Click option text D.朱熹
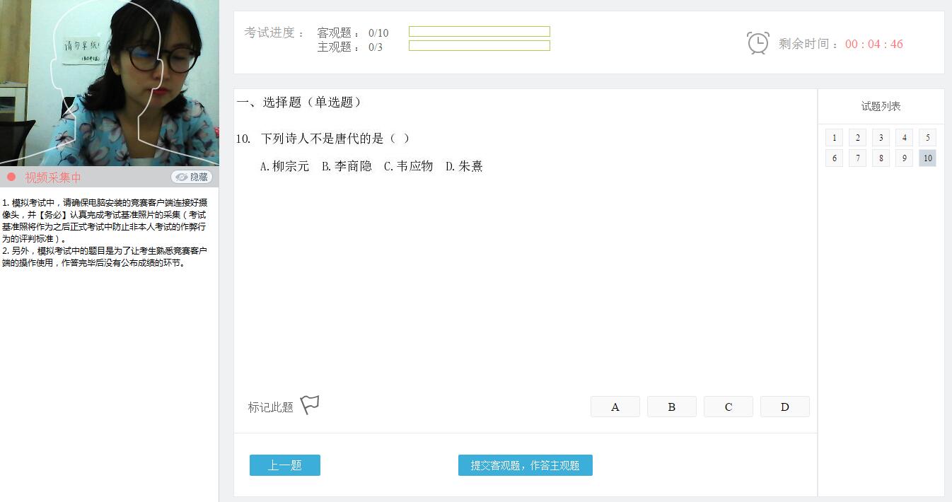 pyautogui.click(x=464, y=167)
